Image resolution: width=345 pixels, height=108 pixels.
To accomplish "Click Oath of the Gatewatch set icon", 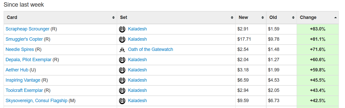I will [x=122, y=50].
